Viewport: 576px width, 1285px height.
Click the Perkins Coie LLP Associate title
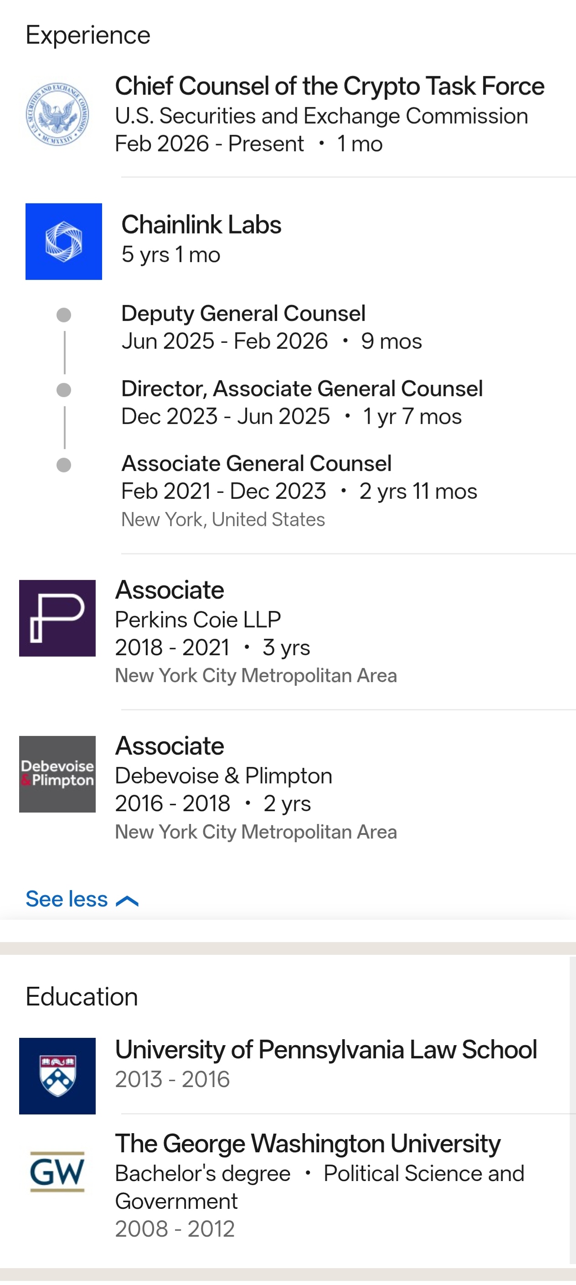coord(170,590)
